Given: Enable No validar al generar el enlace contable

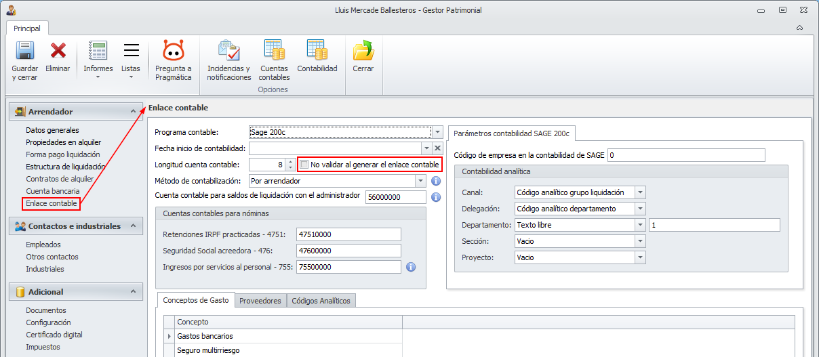Looking at the screenshot, I should [304, 165].
